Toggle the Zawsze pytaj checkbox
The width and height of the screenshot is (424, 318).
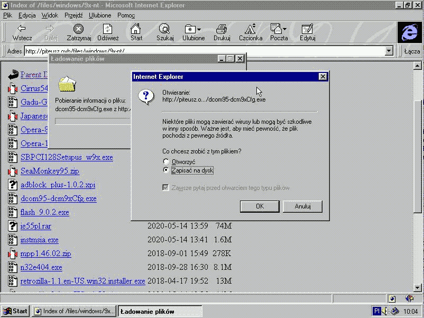(x=167, y=188)
